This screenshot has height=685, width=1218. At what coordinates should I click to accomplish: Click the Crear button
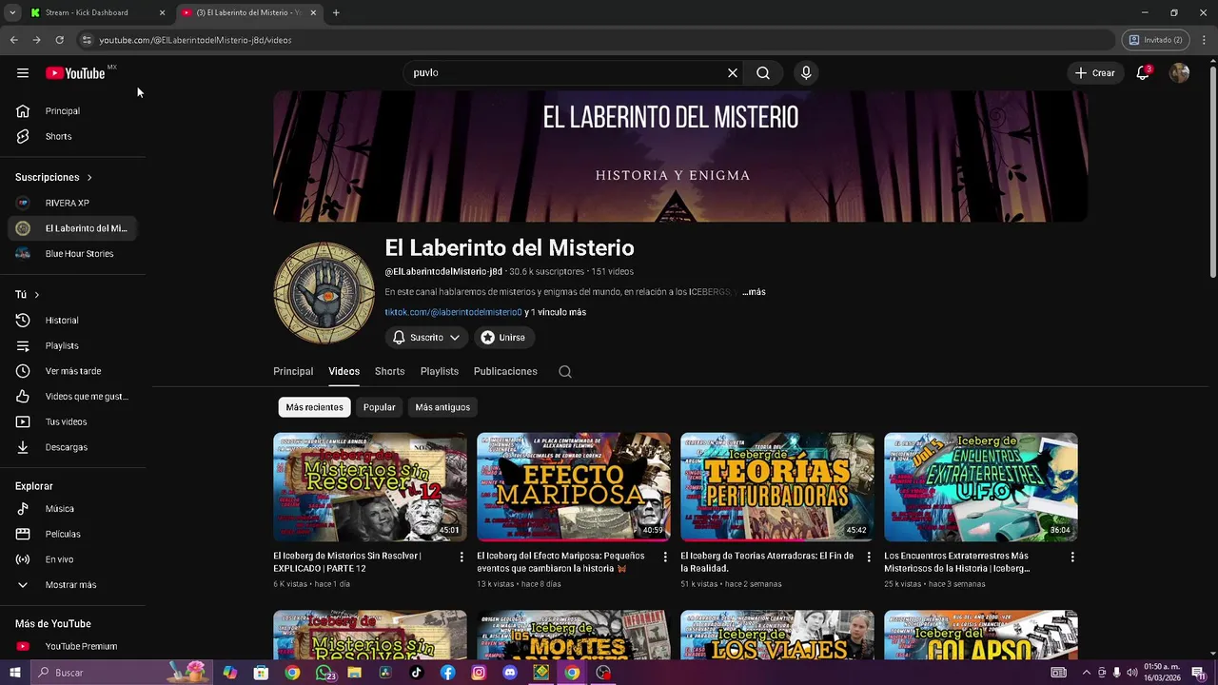(1094, 73)
